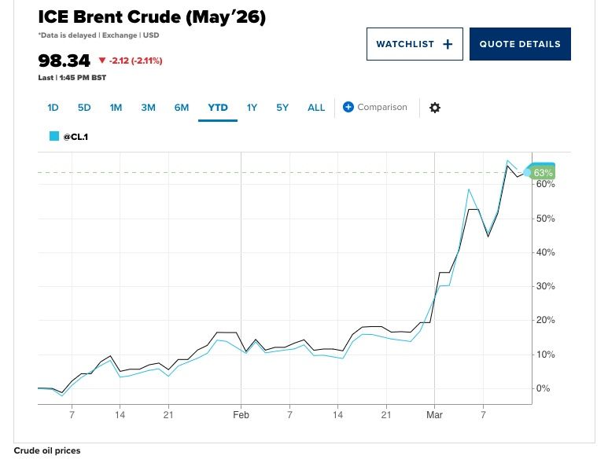Image resolution: width=608 pixels, height=463 pixels.
Task: Click the red down-arrow price change indicator
Action: (x=102, y=61)
